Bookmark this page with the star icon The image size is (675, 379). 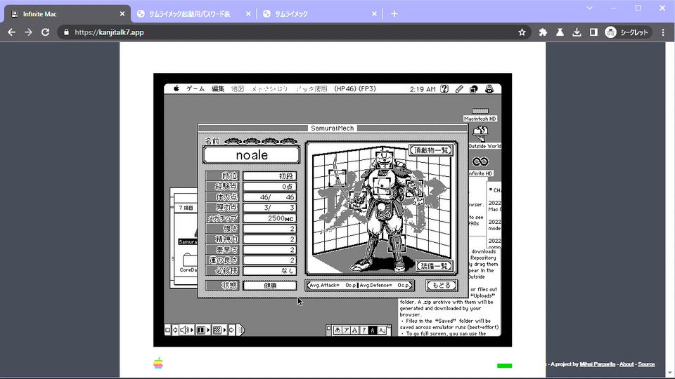tap(522, 32)
